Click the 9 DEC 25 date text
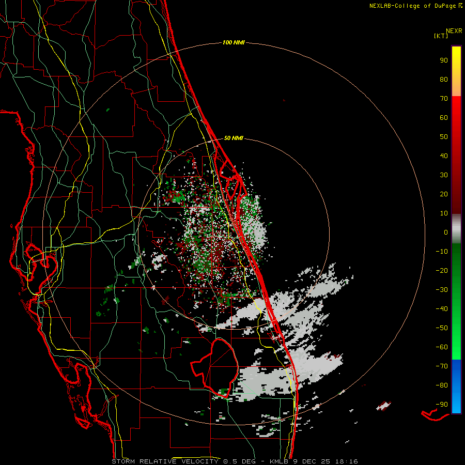465x465 pixels. click(312, 461)
